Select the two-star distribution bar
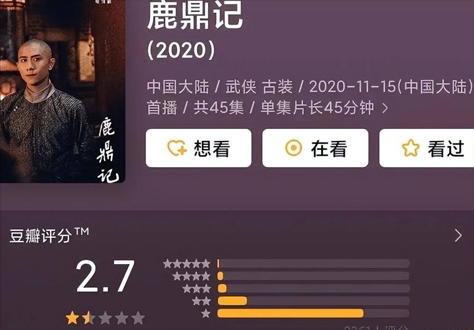The width and height of the screenshot is (474, 330). 313,301
